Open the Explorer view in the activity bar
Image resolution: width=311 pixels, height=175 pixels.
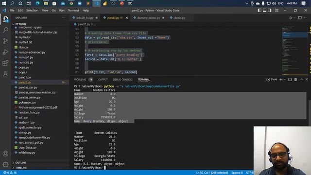point(5,19)
